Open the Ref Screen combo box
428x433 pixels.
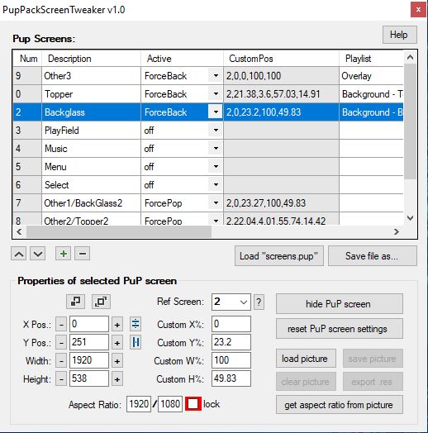(231, 302)
